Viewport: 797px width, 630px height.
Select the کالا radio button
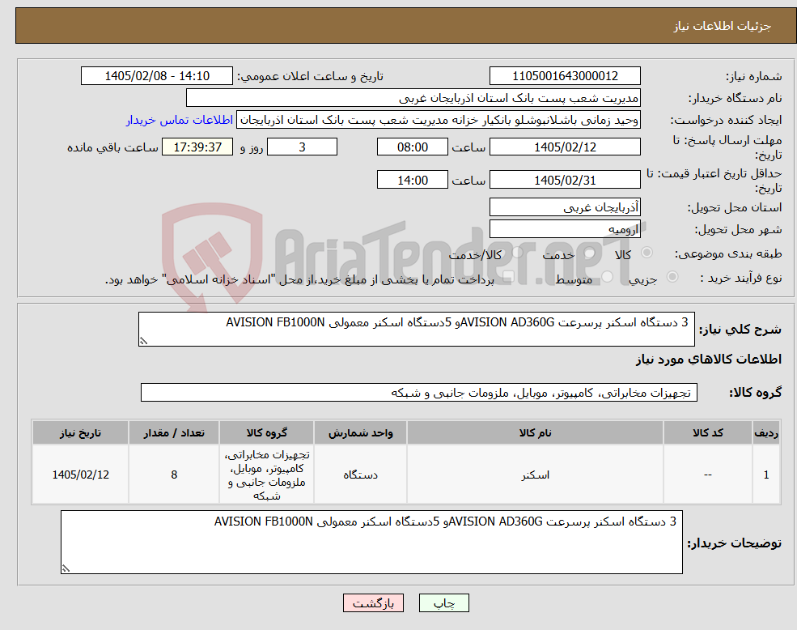tap(647, 253)
